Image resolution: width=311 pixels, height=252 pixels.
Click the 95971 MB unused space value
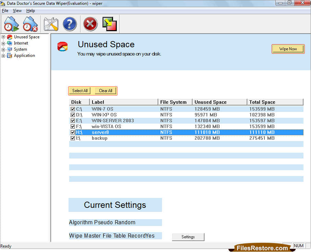pyautogui.click(x=206, y=115)
